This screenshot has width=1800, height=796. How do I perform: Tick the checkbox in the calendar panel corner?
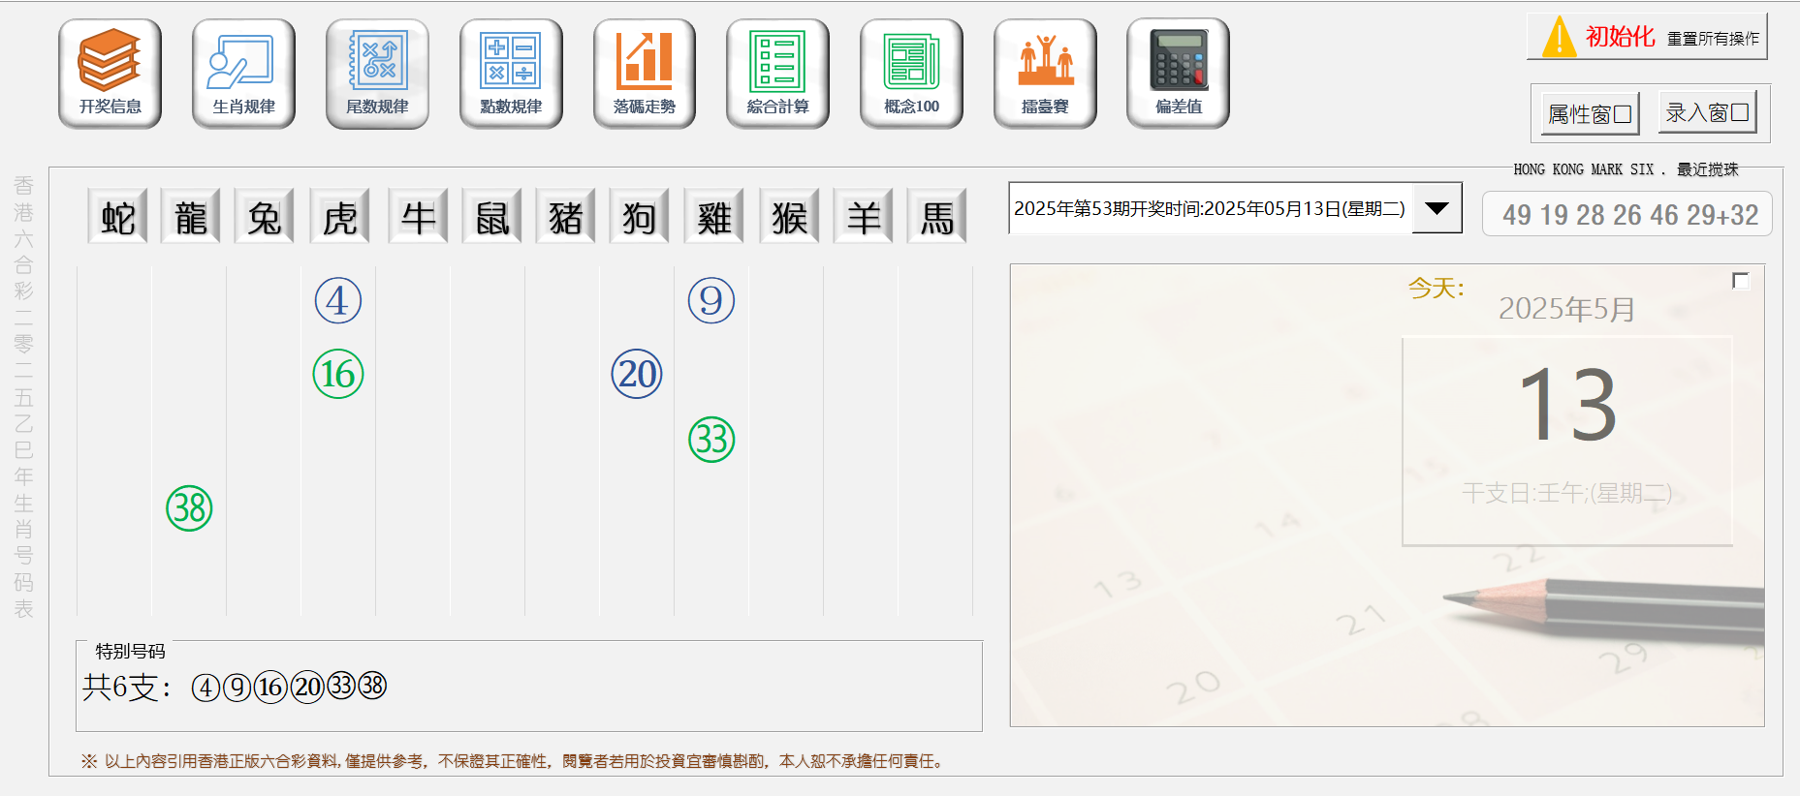tap(1740, 281)
